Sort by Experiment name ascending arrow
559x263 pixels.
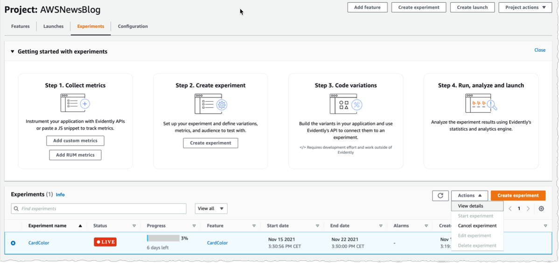[80, 226]
